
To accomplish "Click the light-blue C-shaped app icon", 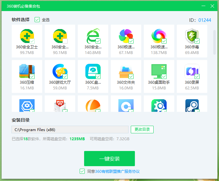I will point(126,106).
